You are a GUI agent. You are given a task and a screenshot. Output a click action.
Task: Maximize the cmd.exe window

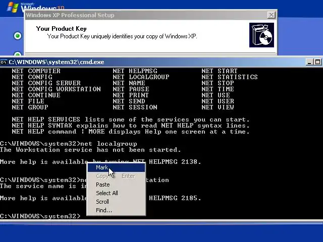point(317,62)
